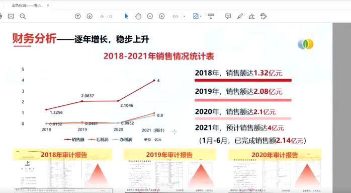The image size is (351, 193).
Task: Zoom out with minus button
Action: click(x=150, y=16)
